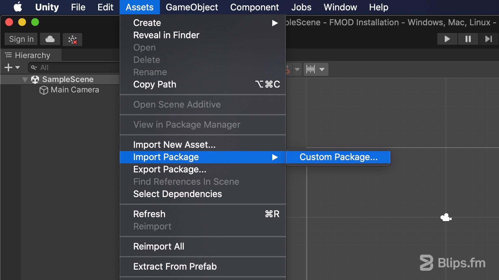Choose Select Dependencies
This screenshot has height=280, width=499.
click(203, 194)
